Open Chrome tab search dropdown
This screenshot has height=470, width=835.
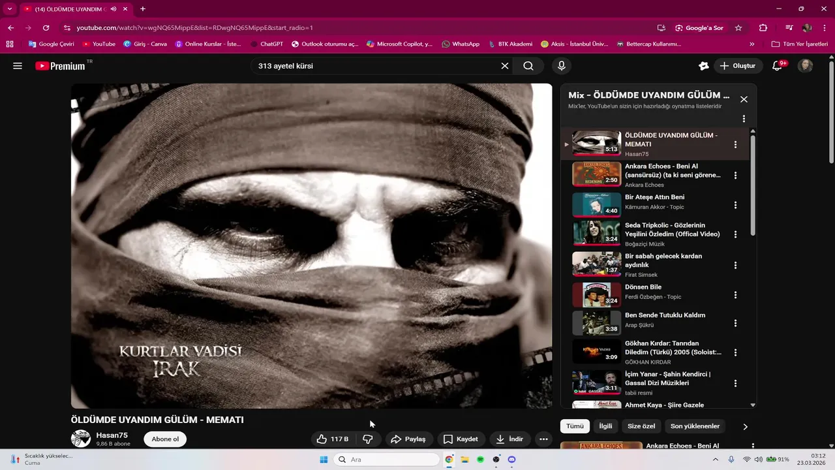click(9, 9)
